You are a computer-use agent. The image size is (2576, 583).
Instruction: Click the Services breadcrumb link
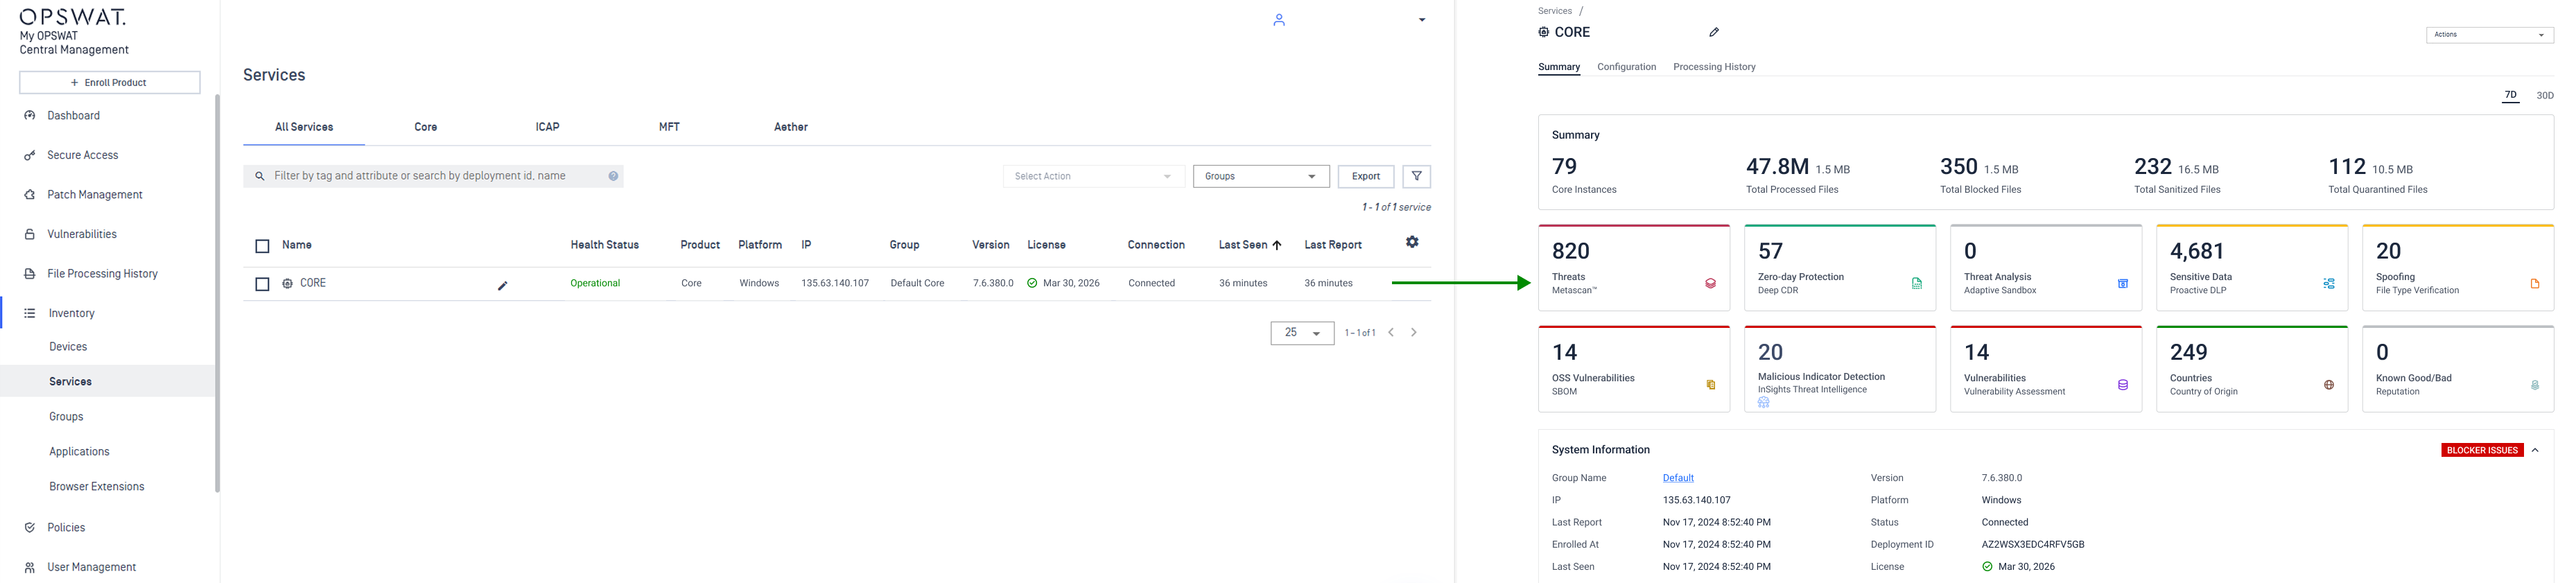[x=1554, y=11]
